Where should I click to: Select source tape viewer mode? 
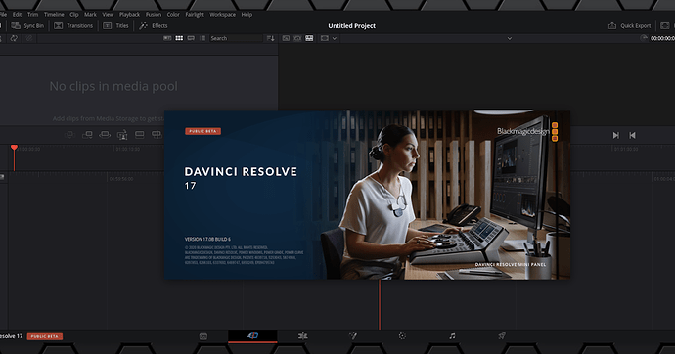tap(297, 38)
